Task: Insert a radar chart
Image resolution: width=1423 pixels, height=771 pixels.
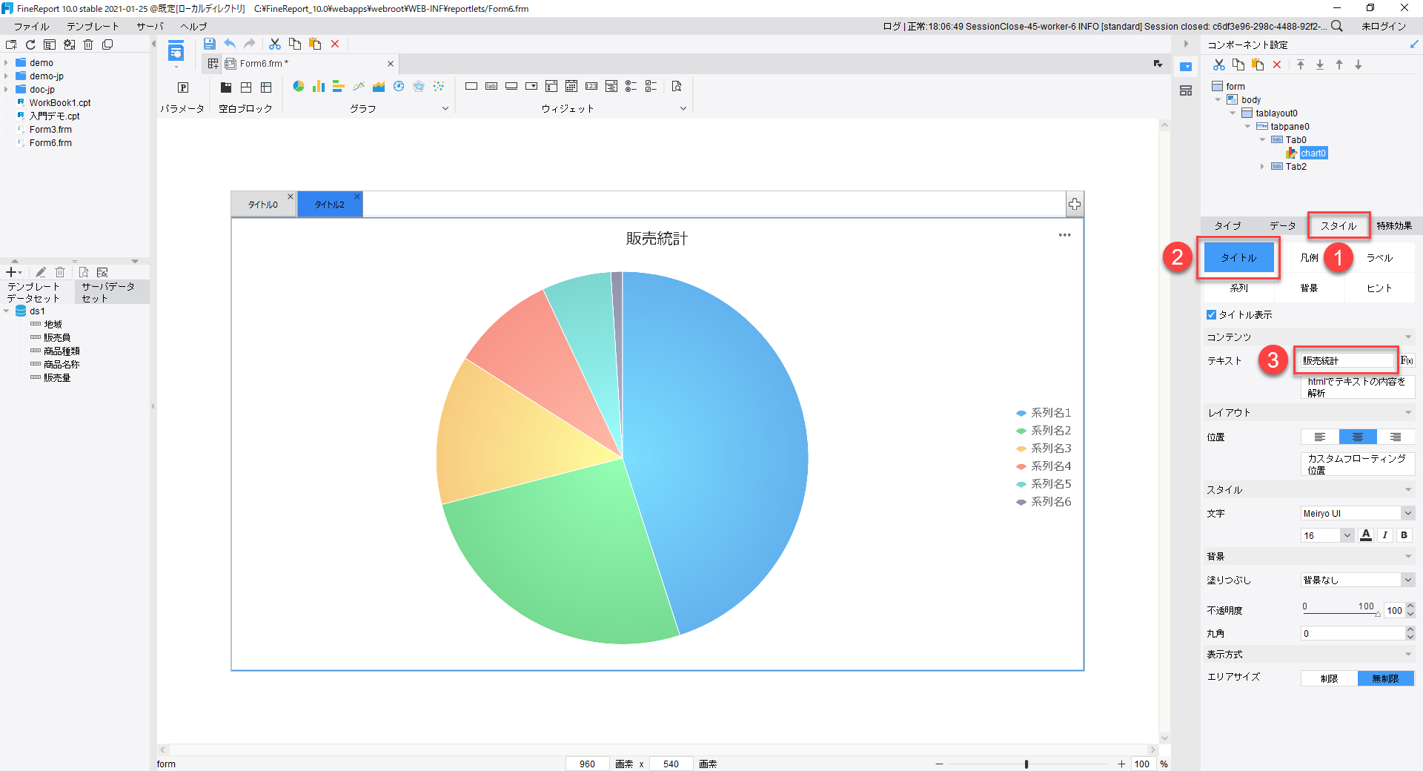Action: pos(419,87)
